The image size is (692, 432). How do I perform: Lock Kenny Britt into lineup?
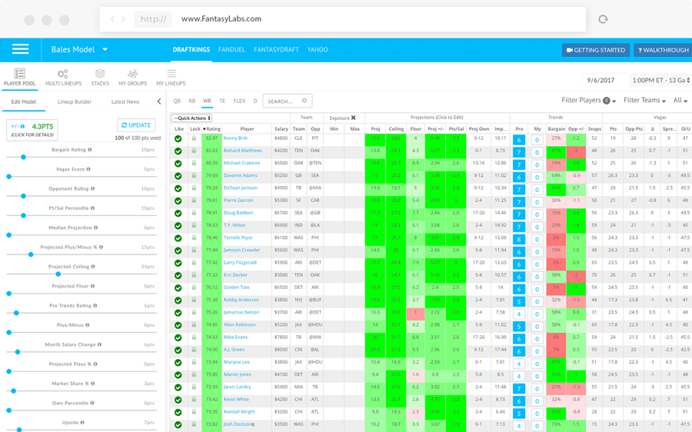point(194,138)
